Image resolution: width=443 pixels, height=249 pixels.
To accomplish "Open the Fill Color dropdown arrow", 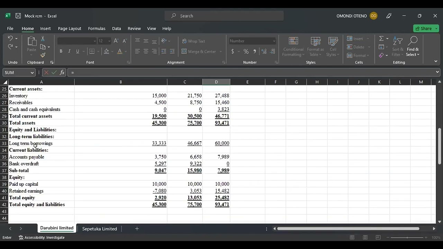I will 112,51.
